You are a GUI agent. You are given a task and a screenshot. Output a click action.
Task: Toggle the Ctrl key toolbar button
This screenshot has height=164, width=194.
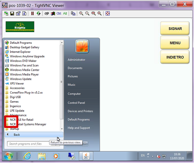[59, 14]
